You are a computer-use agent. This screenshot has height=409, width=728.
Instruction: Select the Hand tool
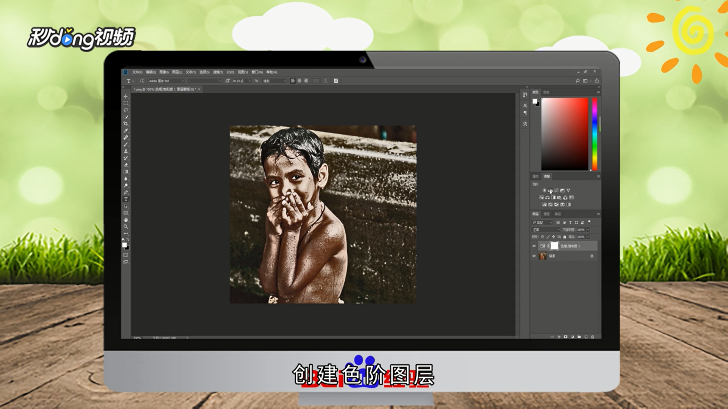(x=126, y=220)
